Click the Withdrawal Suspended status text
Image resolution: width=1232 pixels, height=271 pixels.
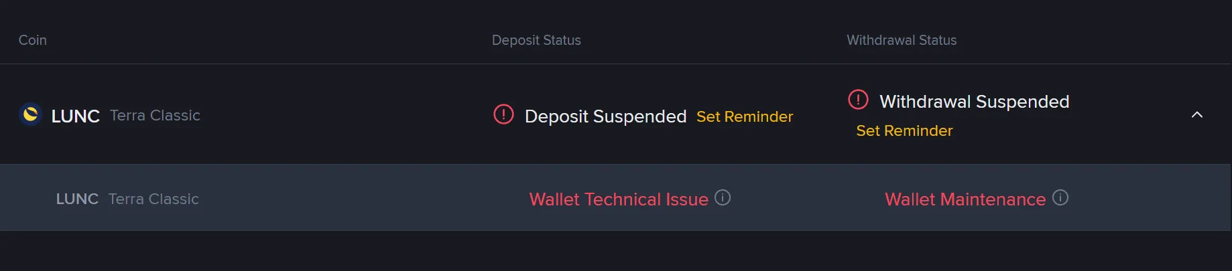coord(974,102)
